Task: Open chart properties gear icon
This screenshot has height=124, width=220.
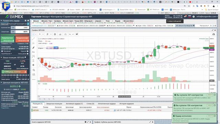Action: (55, 34)
